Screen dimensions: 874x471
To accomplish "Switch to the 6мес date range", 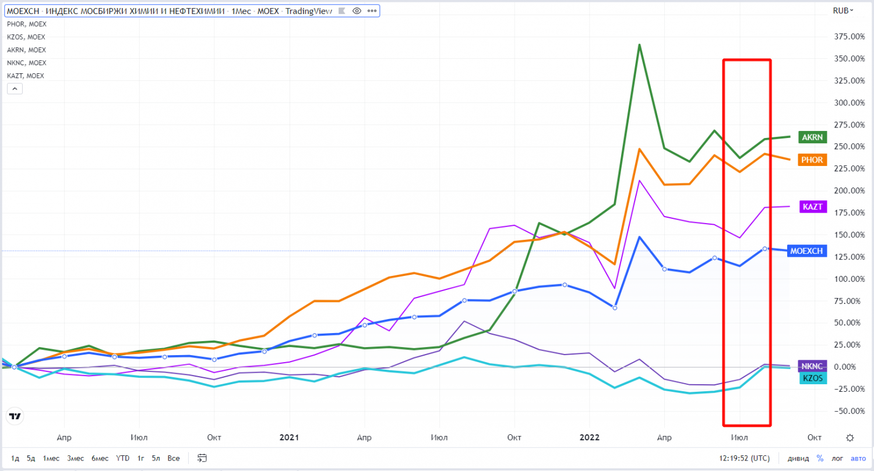I will click(100, 458).
